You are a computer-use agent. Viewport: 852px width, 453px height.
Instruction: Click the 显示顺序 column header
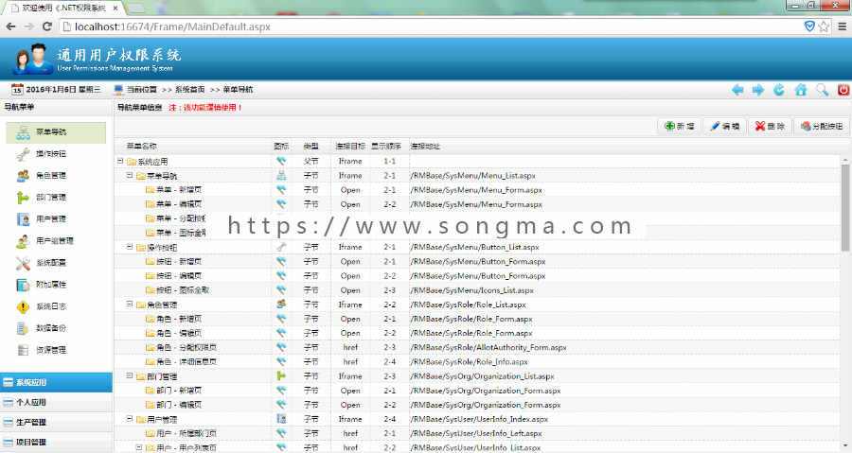click(386, 147)
